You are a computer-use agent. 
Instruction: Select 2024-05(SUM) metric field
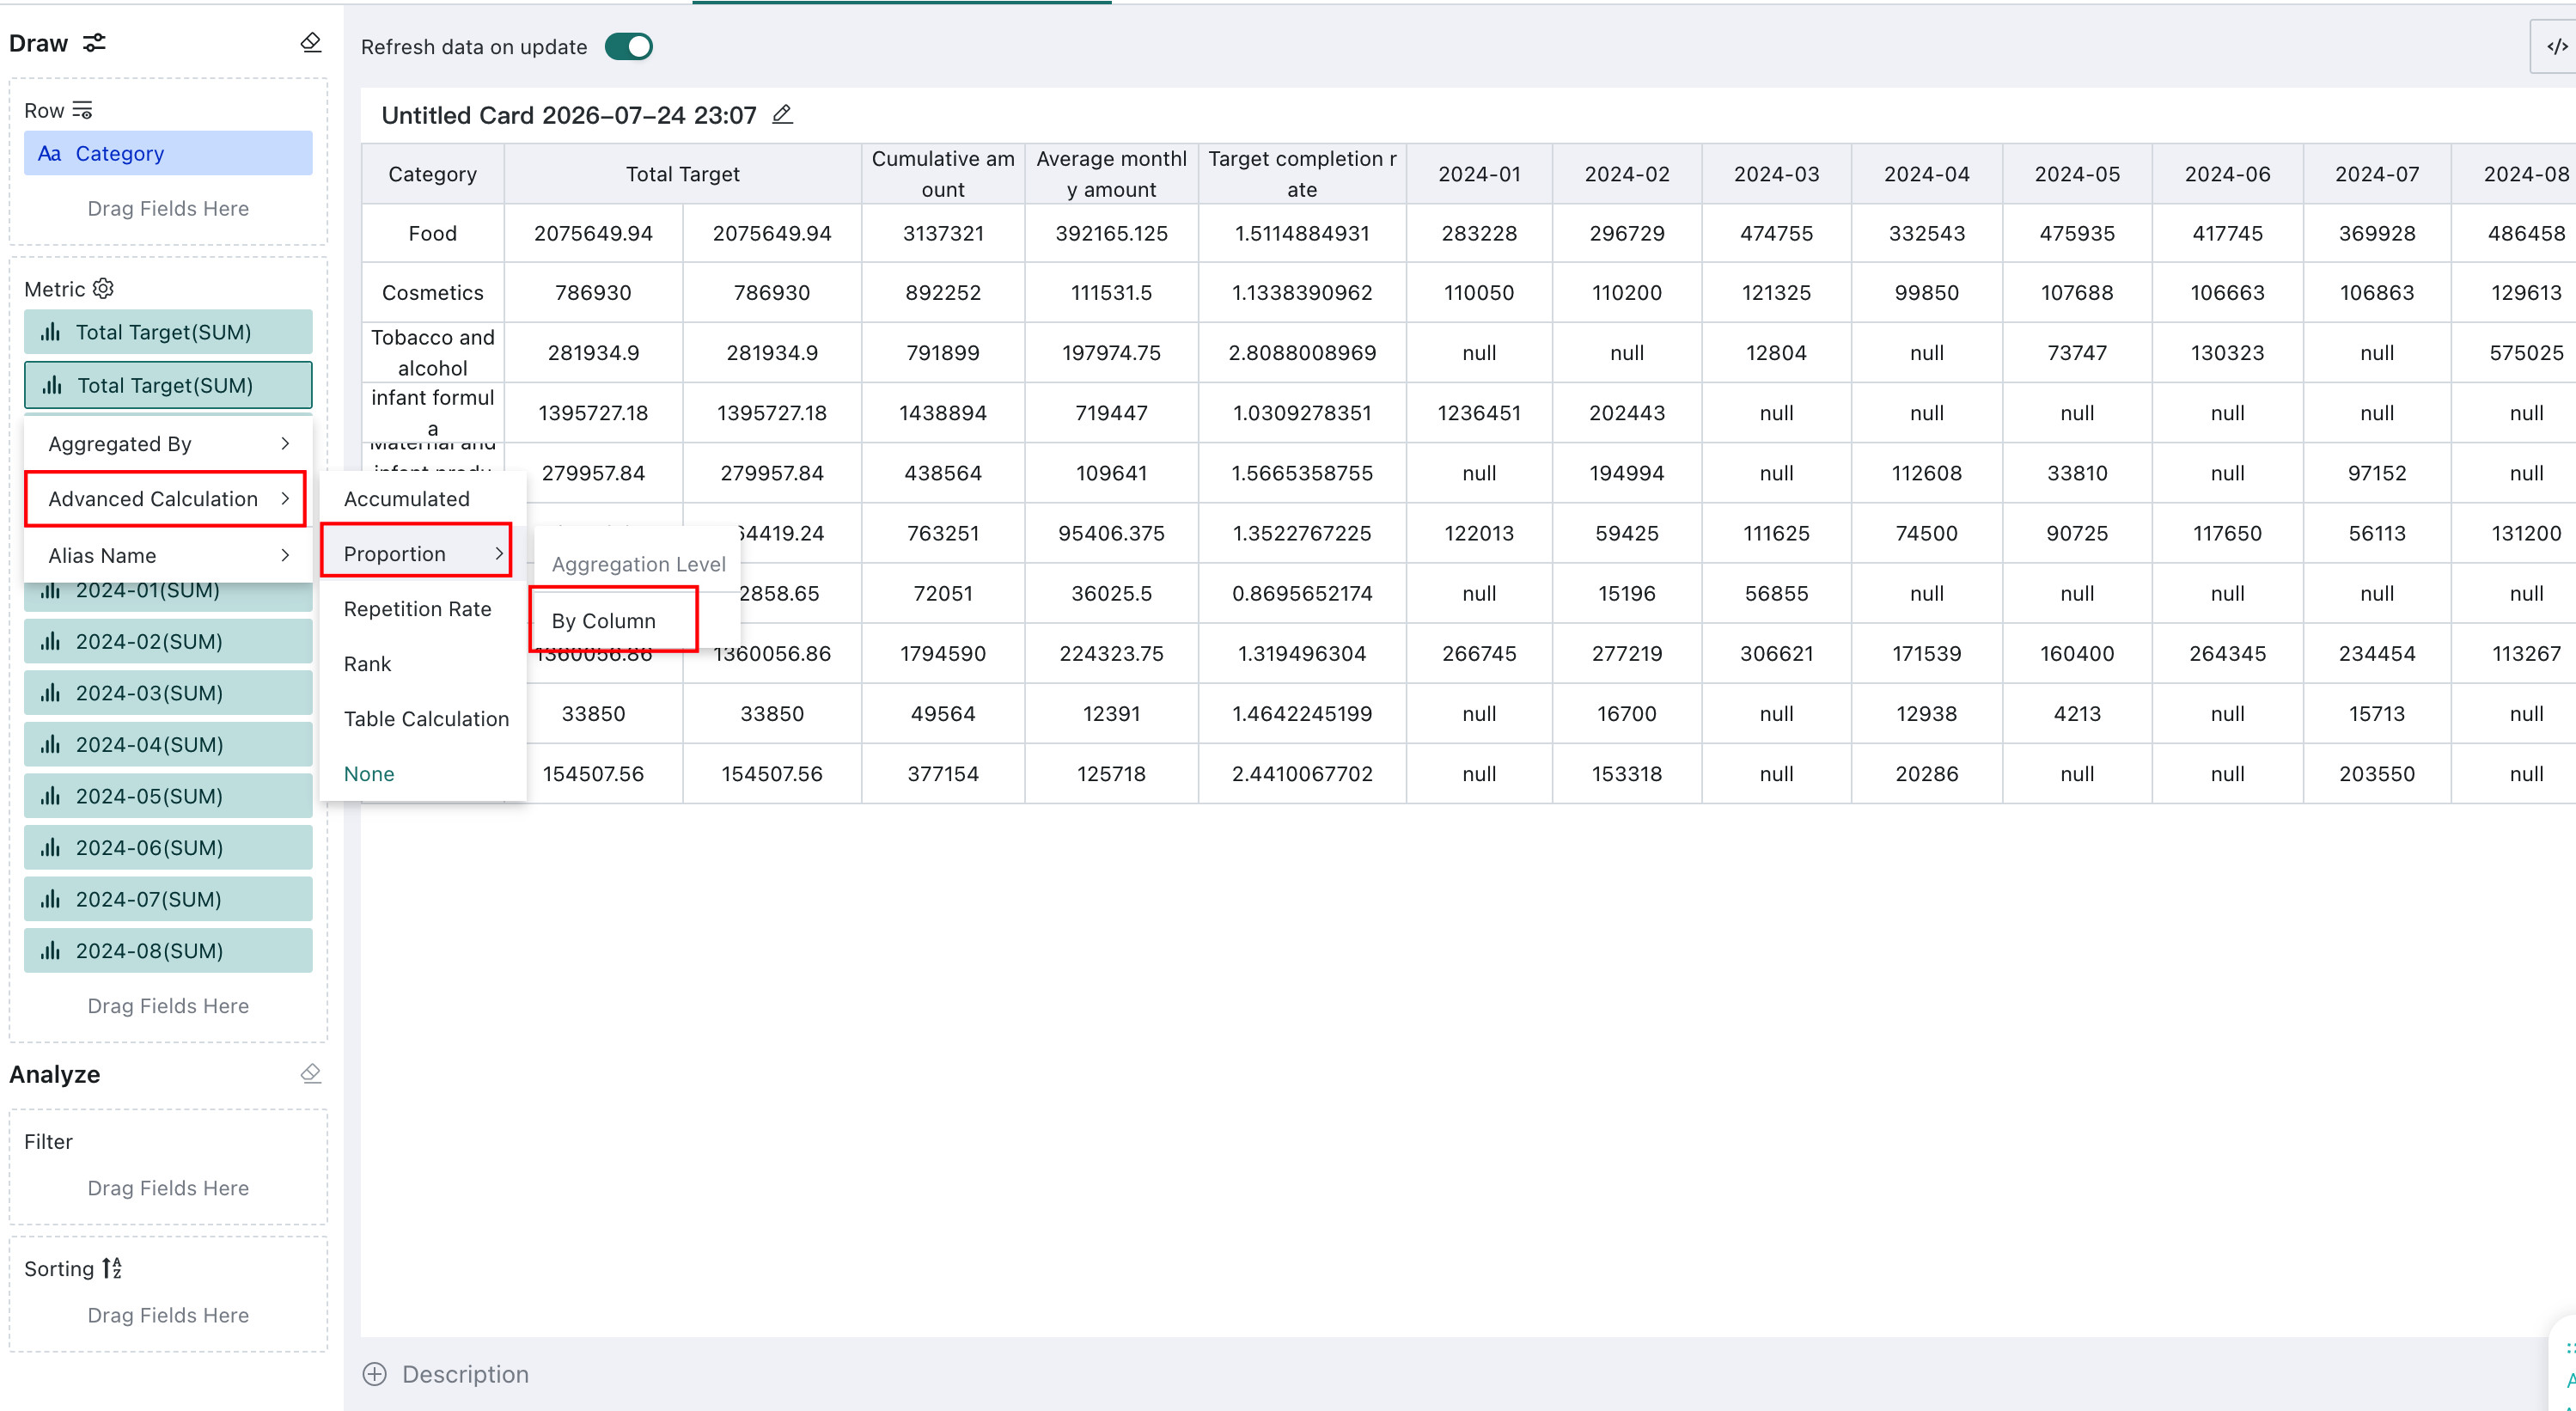point(168,796)
